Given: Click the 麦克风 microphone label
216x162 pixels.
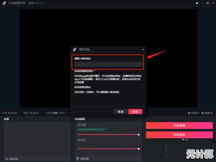Looking at the screenshot, I should coord(82,140).
